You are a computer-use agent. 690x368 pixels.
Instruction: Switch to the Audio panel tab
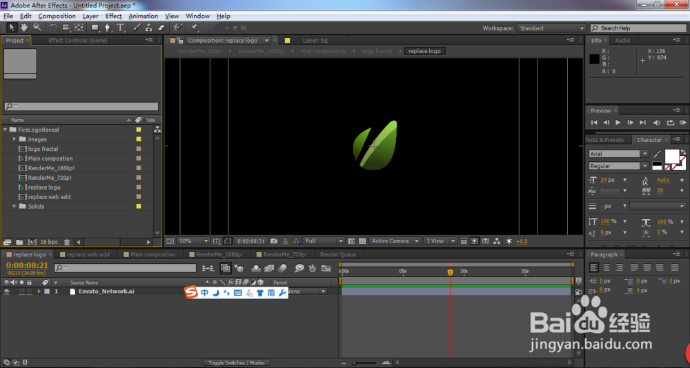click(622, 41)
